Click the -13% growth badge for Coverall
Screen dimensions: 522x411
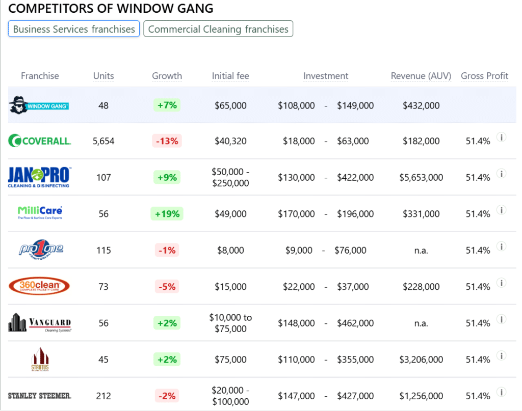point(167,141)
